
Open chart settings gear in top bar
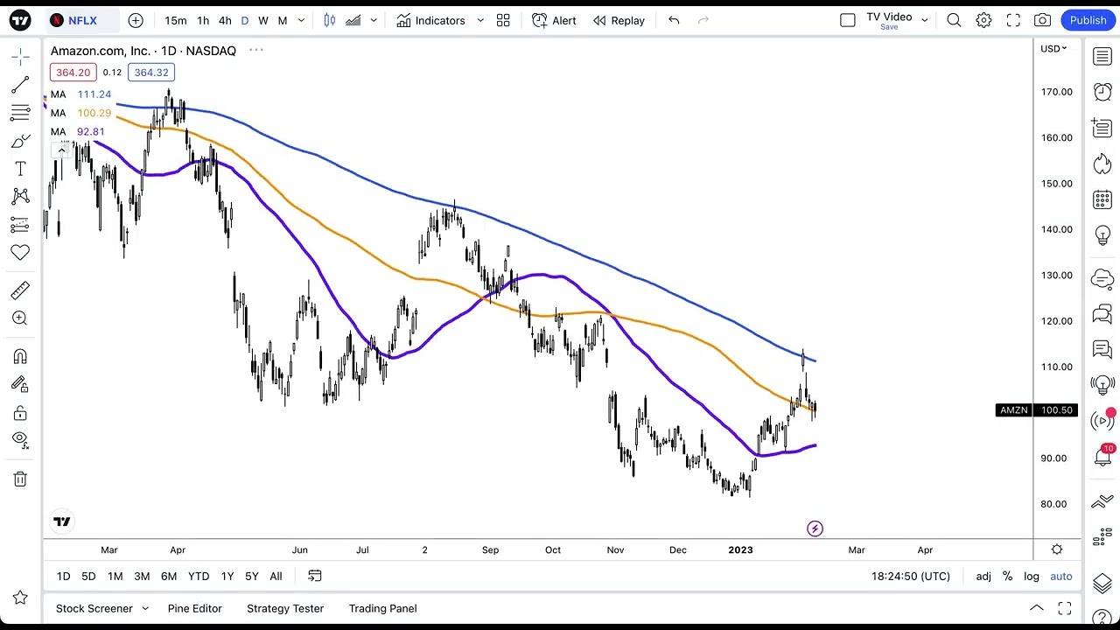984,20
